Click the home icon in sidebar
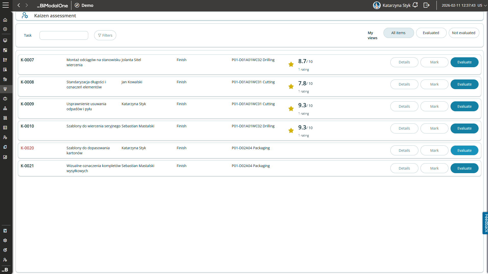Image resolution: width=488 pixels, height=274 pixels. click(x=5, y=20)
